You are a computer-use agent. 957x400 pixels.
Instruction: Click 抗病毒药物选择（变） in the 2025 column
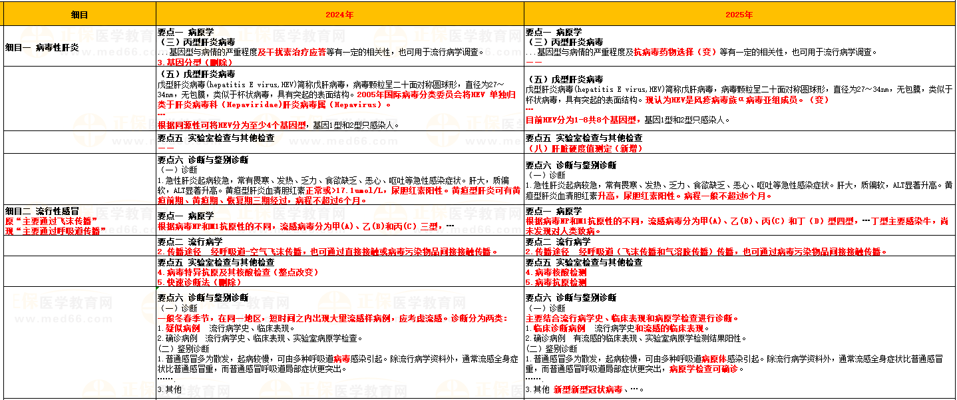[x=675, y=52]
